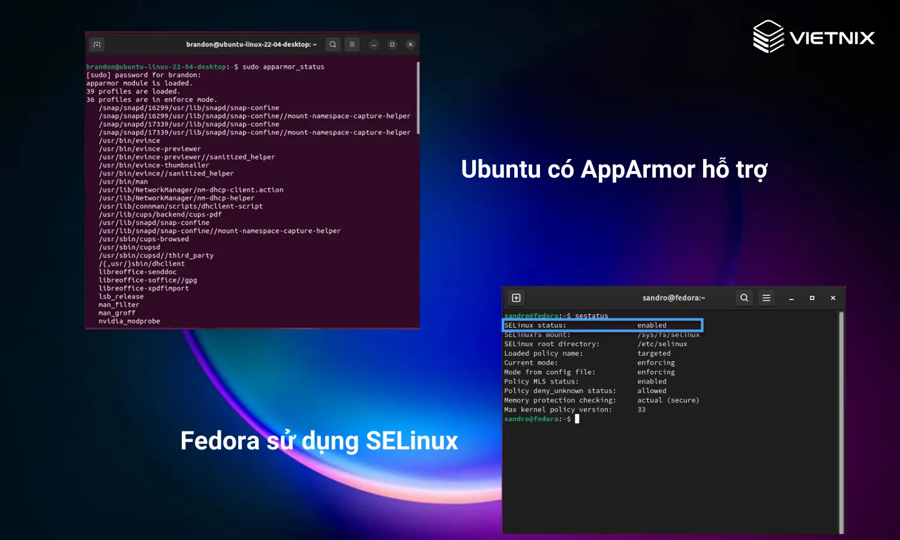The height and width of the screenshot is (540, 900).
Task: Click 'Policy MLS status:' label
Action: 541,382
